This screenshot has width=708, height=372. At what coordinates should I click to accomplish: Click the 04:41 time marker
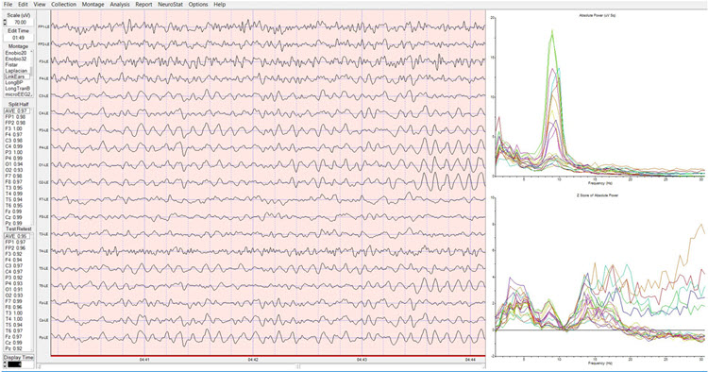pos(144,360)
